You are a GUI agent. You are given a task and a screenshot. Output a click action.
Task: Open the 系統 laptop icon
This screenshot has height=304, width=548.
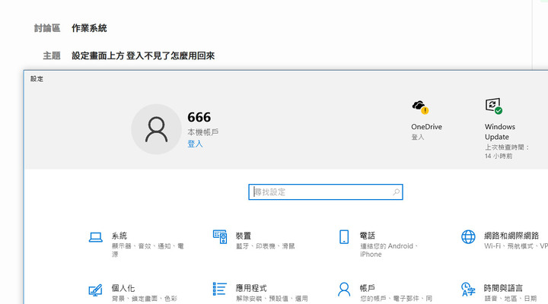(95, 237)
